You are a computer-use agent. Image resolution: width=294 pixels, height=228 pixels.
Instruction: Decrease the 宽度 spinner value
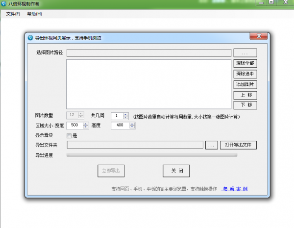85,127
